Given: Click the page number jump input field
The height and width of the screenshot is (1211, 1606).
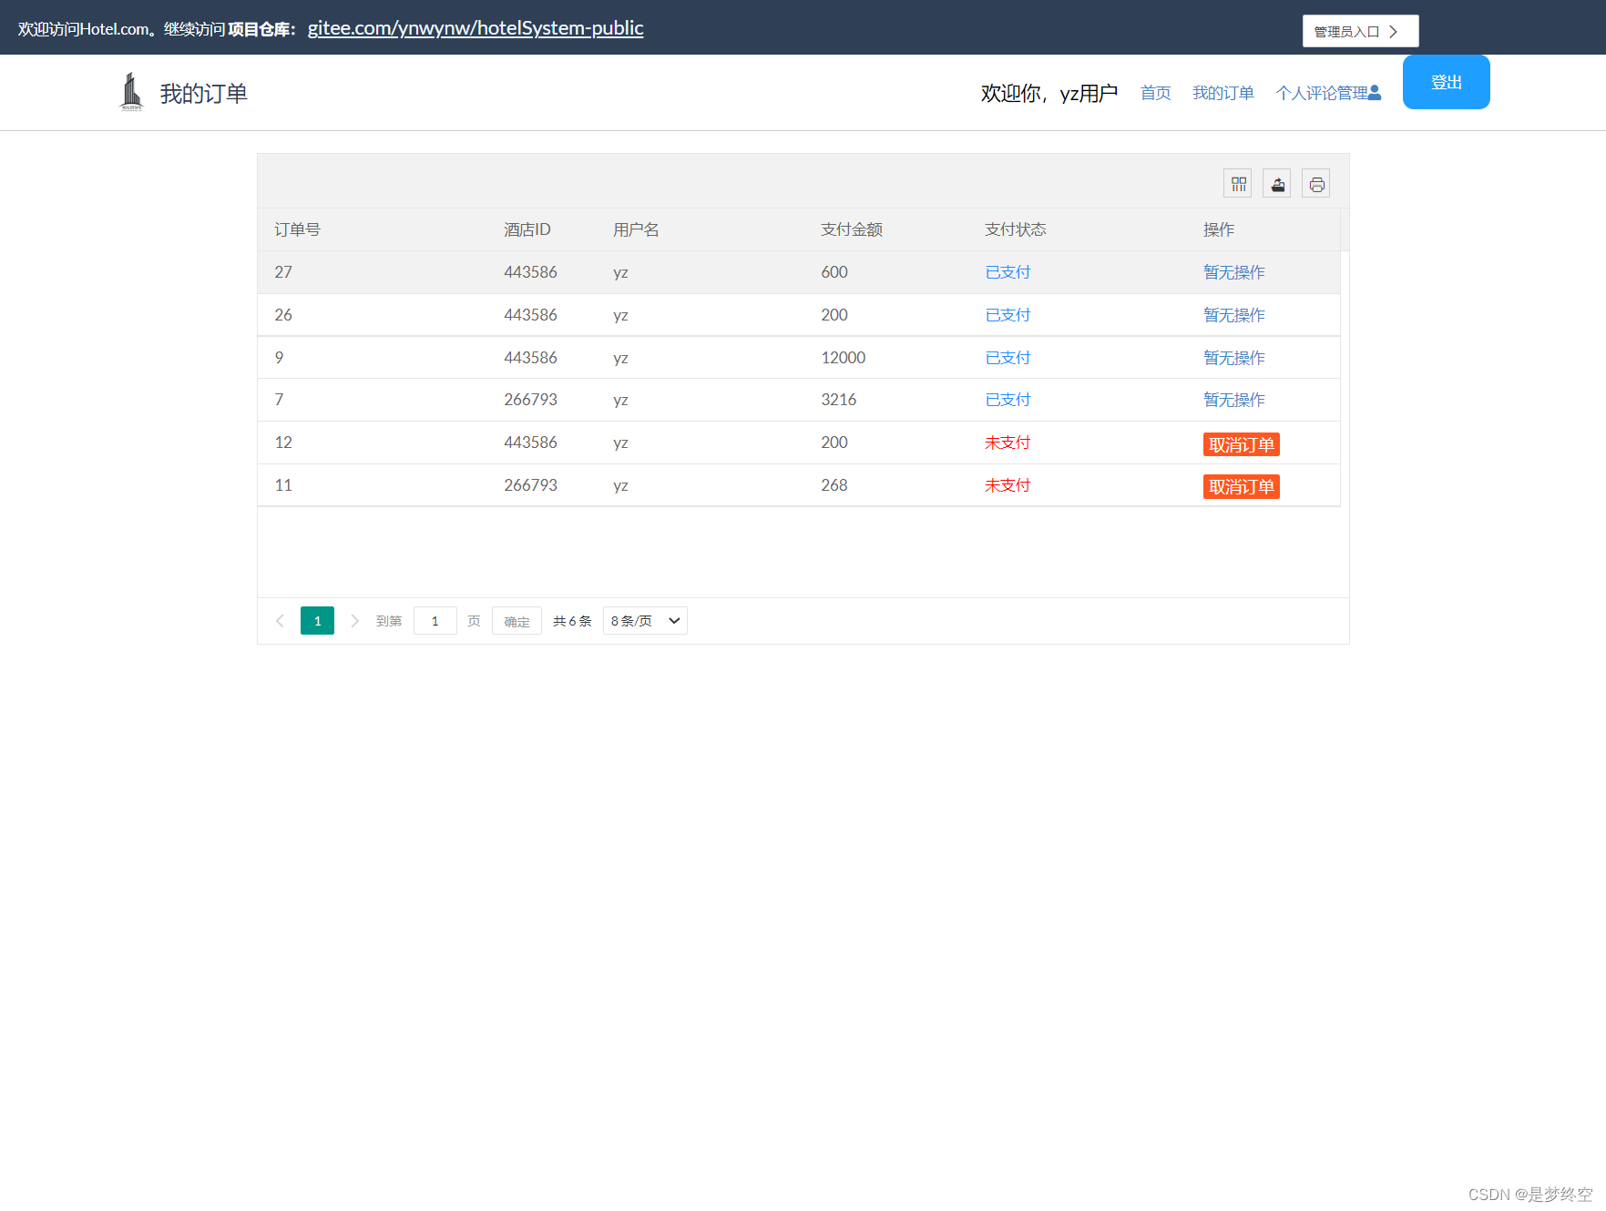Looking at the screenshot, I should (x=435, y=621).
